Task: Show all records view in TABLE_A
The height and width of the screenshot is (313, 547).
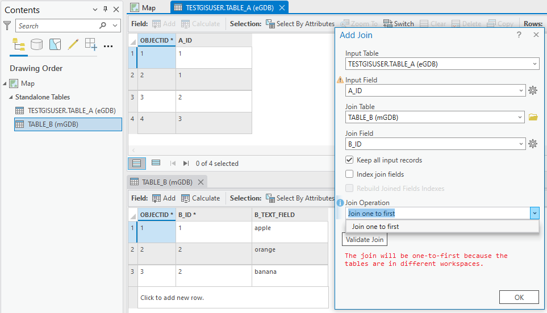Action: pyautogui.click(x=137, y=163)
